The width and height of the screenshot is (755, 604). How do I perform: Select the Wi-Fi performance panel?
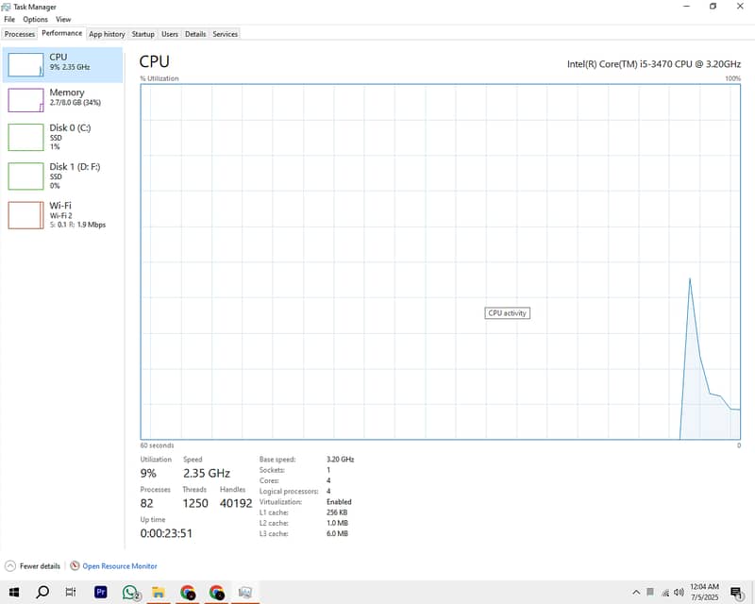[x=62, y=215]
